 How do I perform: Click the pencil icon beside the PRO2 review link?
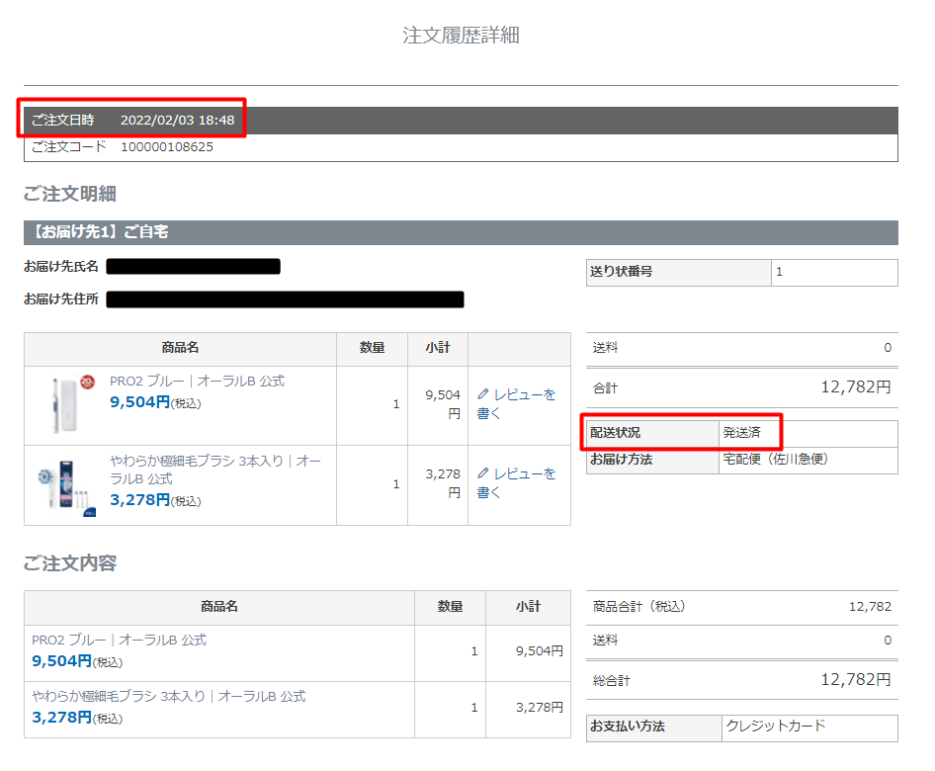[482, 394]
